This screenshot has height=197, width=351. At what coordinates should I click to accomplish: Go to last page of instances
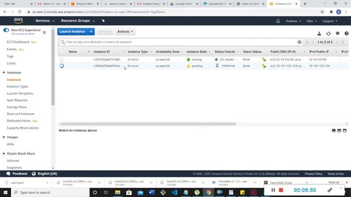[x=342, y=42]
